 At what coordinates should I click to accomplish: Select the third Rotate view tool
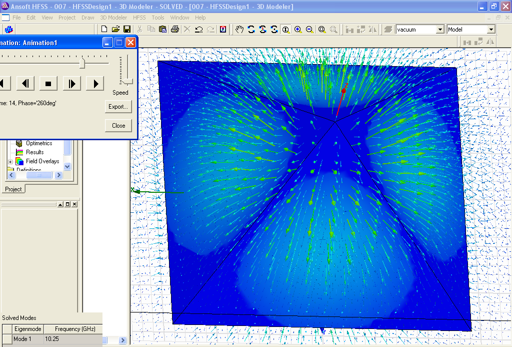[274, 30]
